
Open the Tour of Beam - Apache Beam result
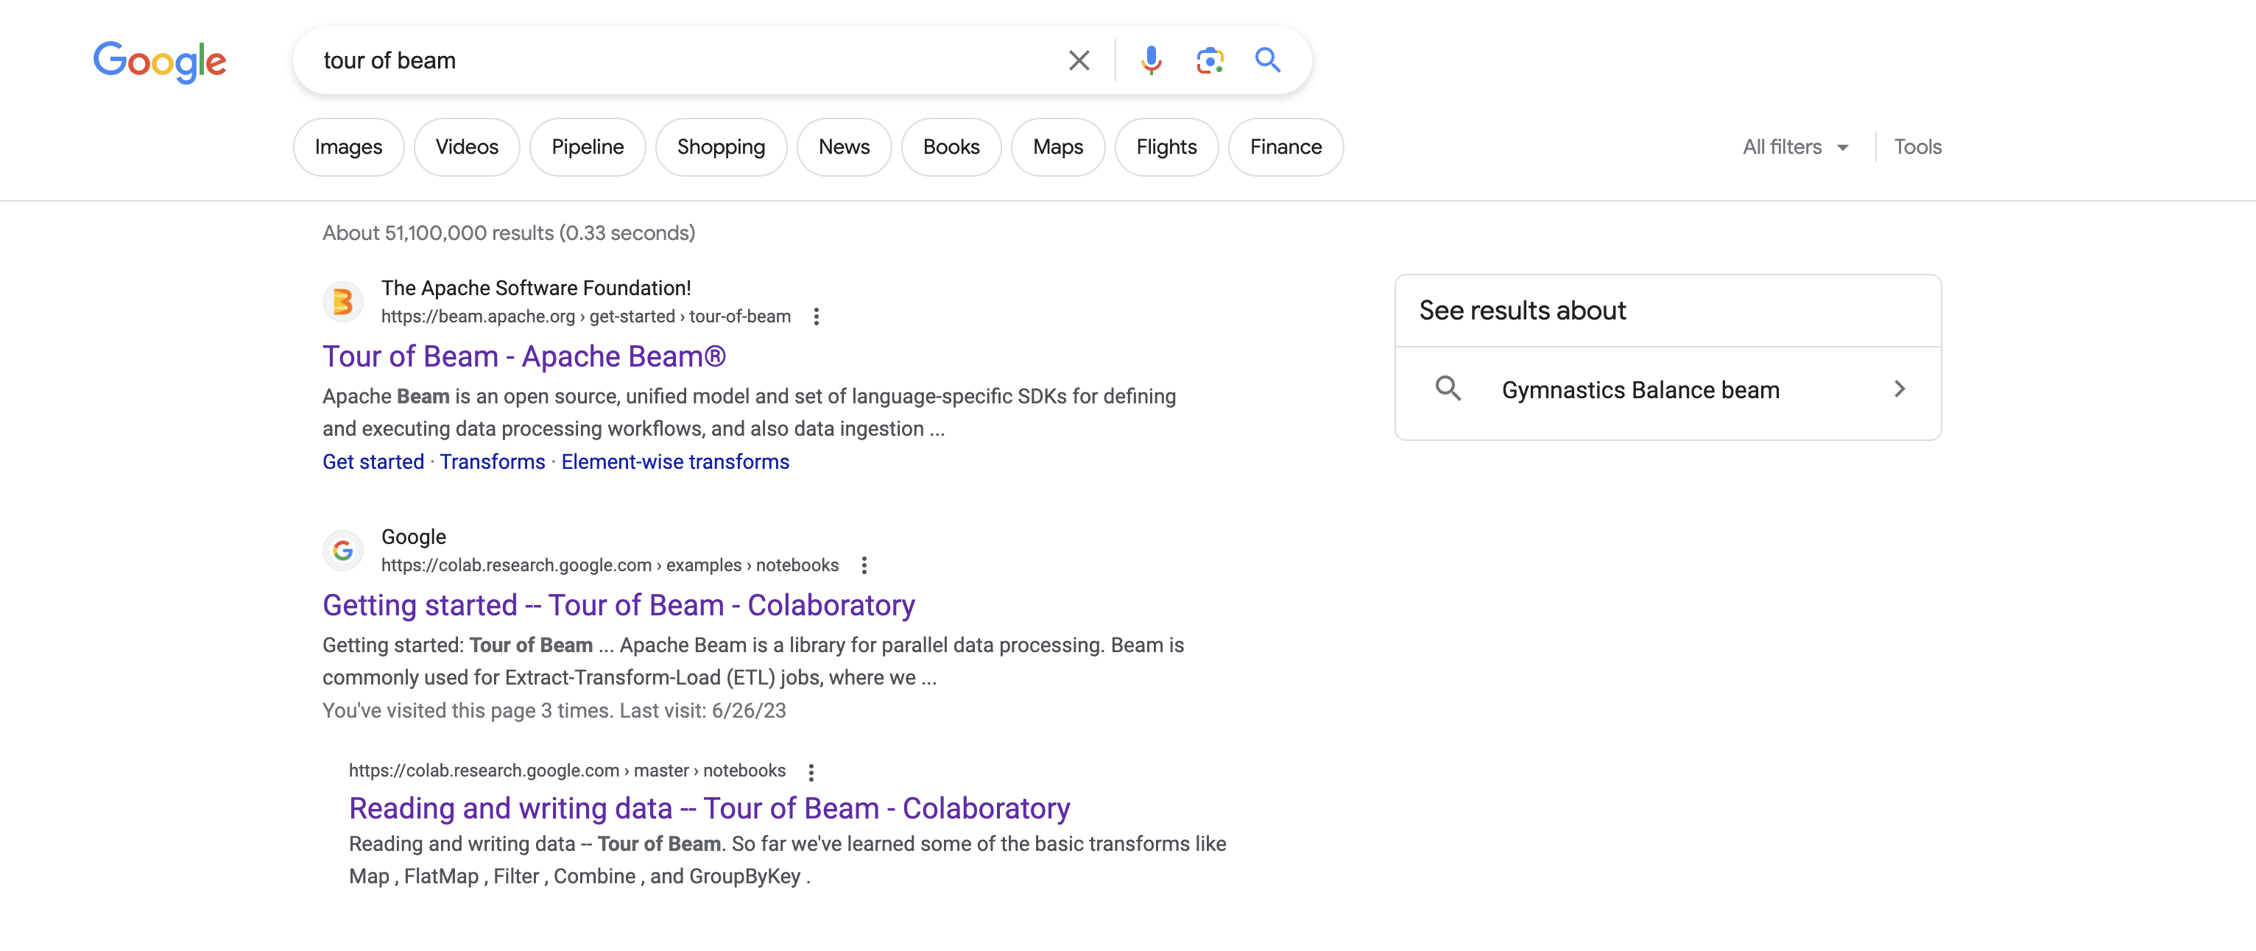tap(524, 356)
